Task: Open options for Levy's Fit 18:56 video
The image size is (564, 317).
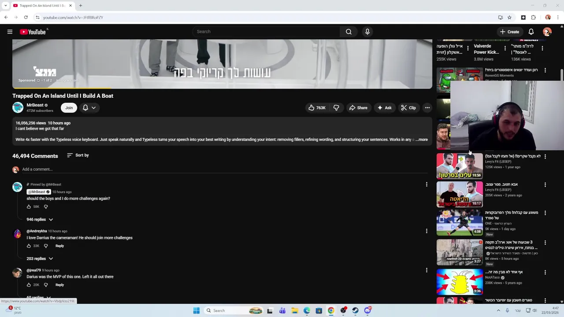Action: (545, 156)
